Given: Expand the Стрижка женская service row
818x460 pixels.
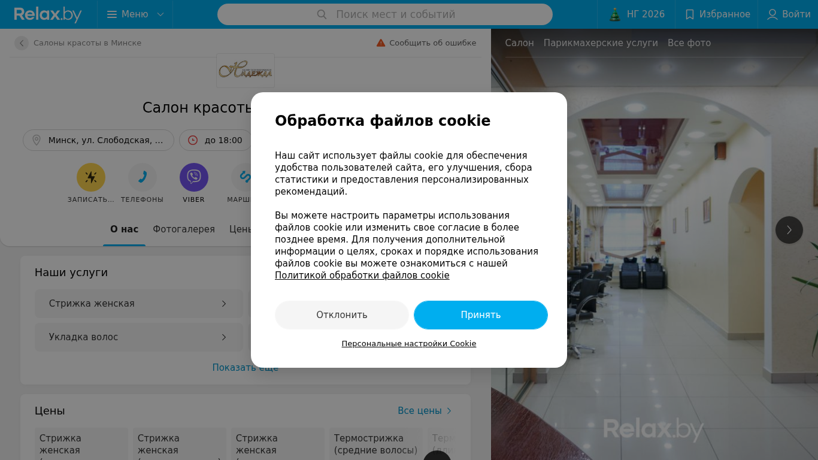Looking at the screenshot, I should 139,304.
